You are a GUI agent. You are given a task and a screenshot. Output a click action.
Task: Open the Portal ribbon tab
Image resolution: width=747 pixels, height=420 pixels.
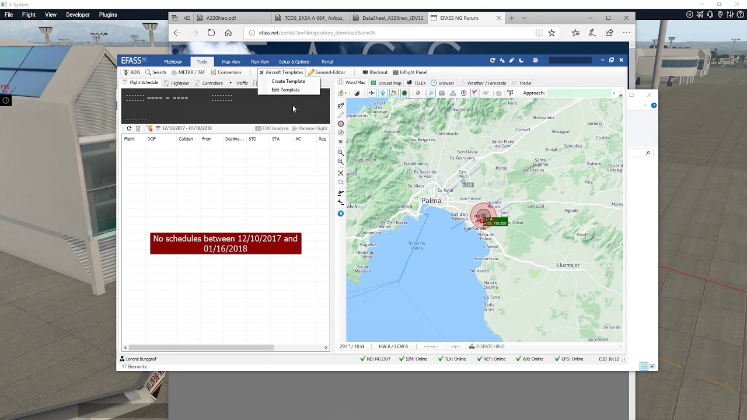pyautogui.click(x=327, y=62)
